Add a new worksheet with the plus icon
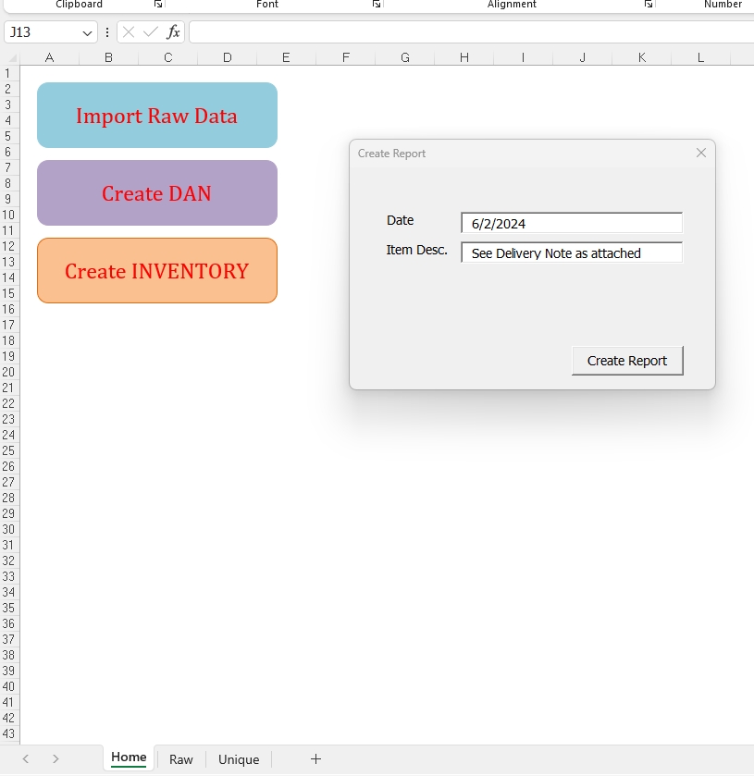The width and height of the screenshot is (754, 776). tap(315, 758)
